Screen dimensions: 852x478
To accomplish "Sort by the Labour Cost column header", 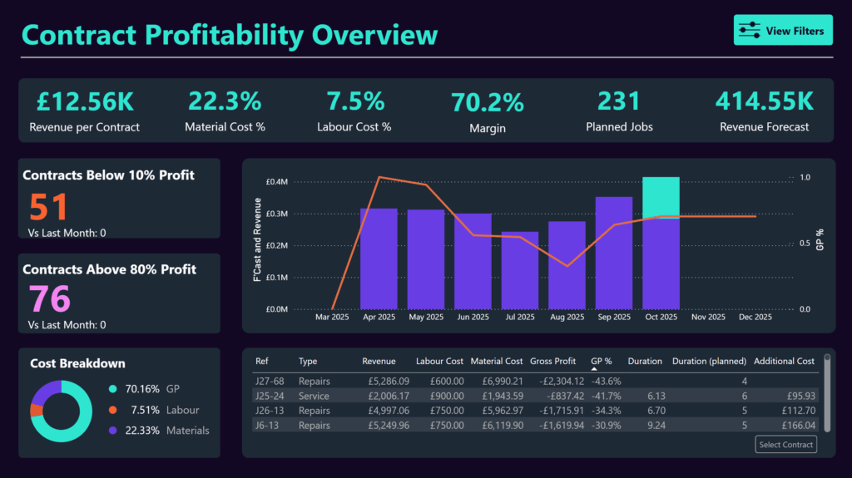I will [x=441, y=362].
